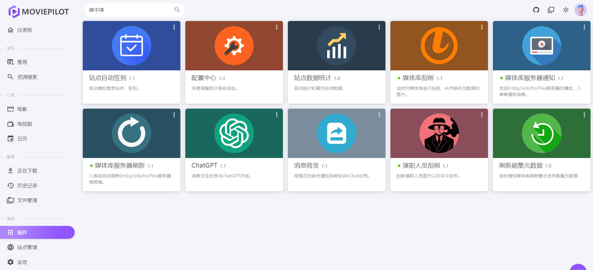Image resolution: width=593 pixels, height=270 pixels.
Task: Open 站点管理 in the sidebar
Action: 27,247
